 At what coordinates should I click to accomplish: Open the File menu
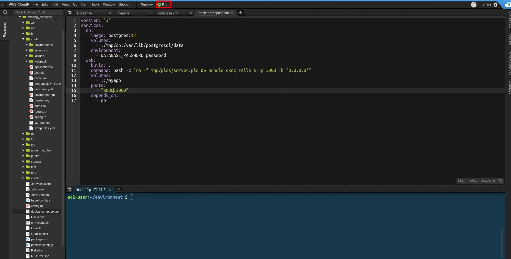[35, 4]
